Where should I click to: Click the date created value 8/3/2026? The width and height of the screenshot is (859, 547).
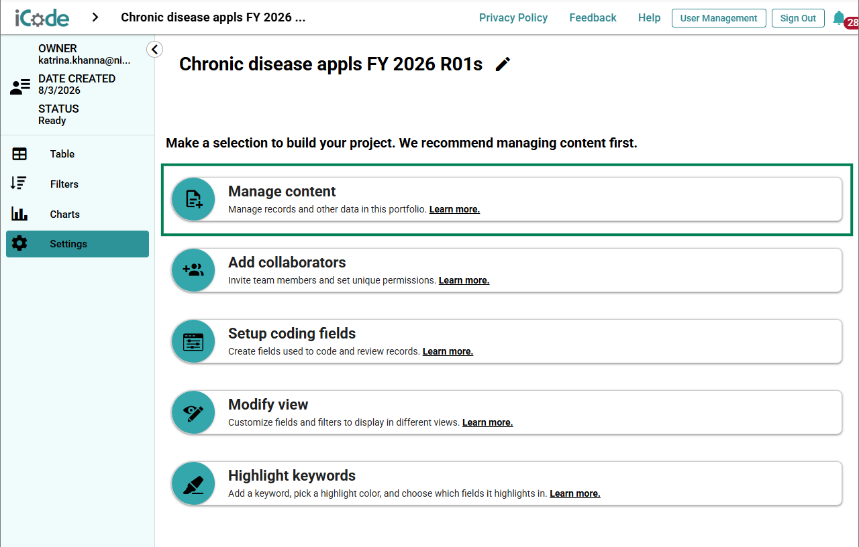[x=59, y=90]
